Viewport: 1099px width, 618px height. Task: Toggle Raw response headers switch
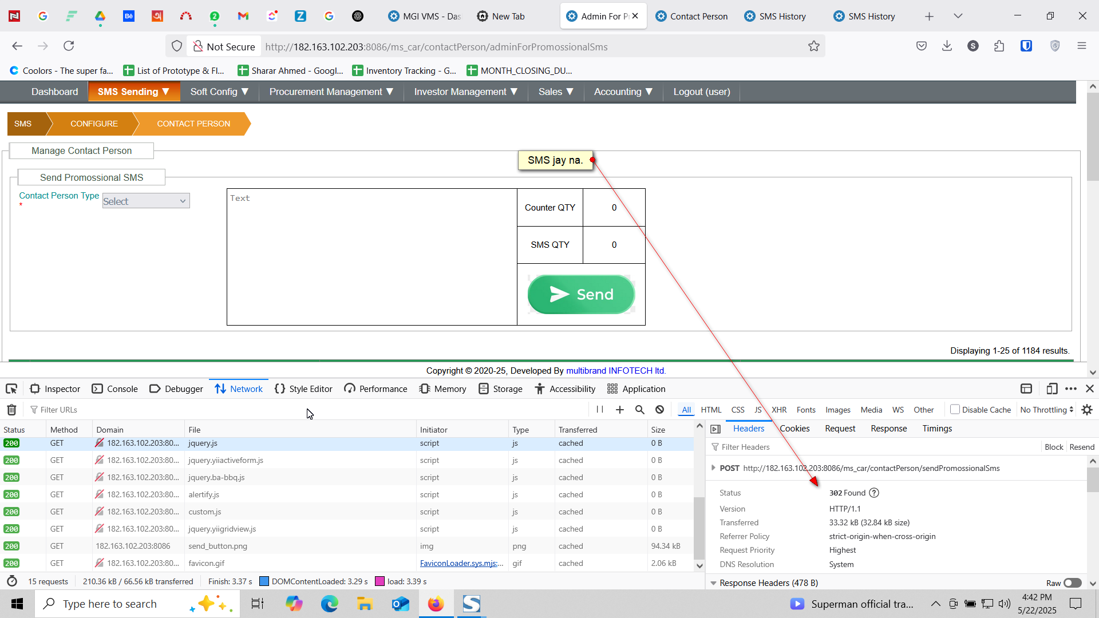1072,583
